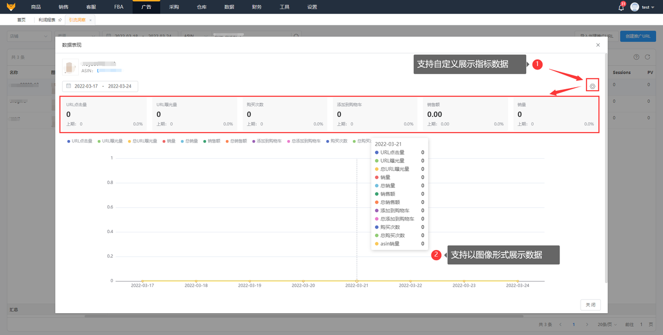Open the 客服 menu

pyautogui.click(x=91, y=7)
